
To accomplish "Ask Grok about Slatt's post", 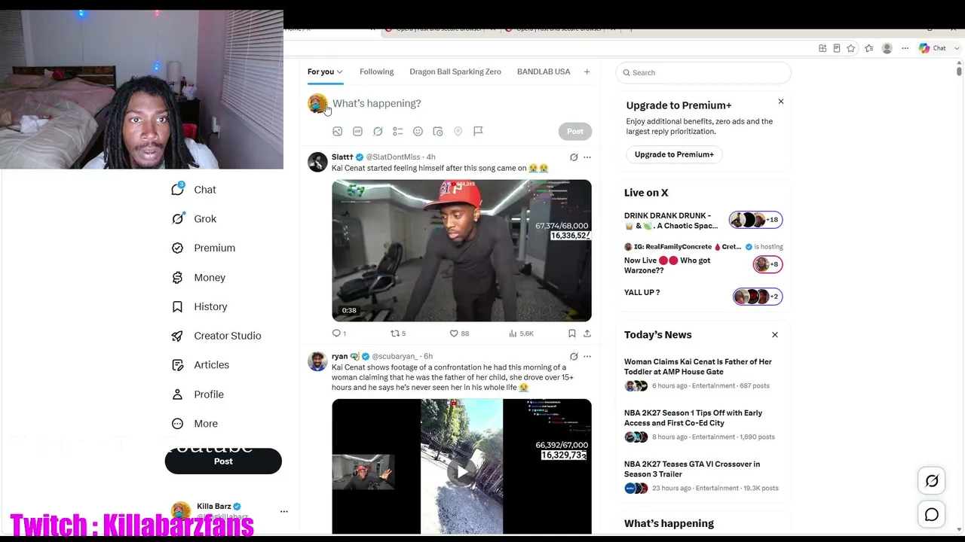I will click(574, 157).
